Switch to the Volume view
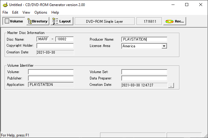The image size is (208, 138). tap(14, 21)
